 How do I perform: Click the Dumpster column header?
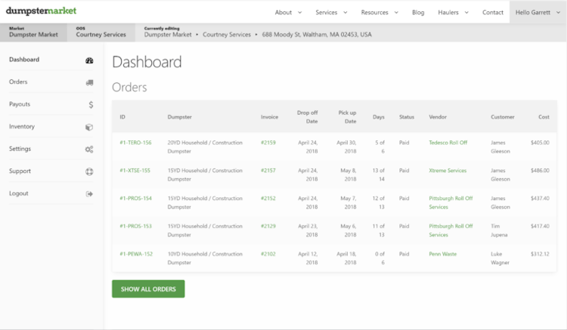(x=180, y=117)
